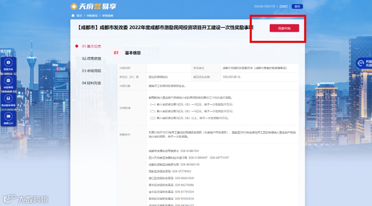This screenshot has width=372, height=206.
Task: Click the 给予一次性奖励50万元 support line
Action: [x=189, y=118]
